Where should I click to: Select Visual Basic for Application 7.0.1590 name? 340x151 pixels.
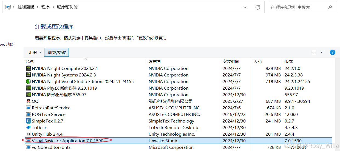coord(67,141)
